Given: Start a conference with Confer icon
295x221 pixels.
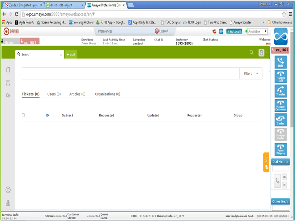Looking at the screenshot, I should click(x=280, y=120).
